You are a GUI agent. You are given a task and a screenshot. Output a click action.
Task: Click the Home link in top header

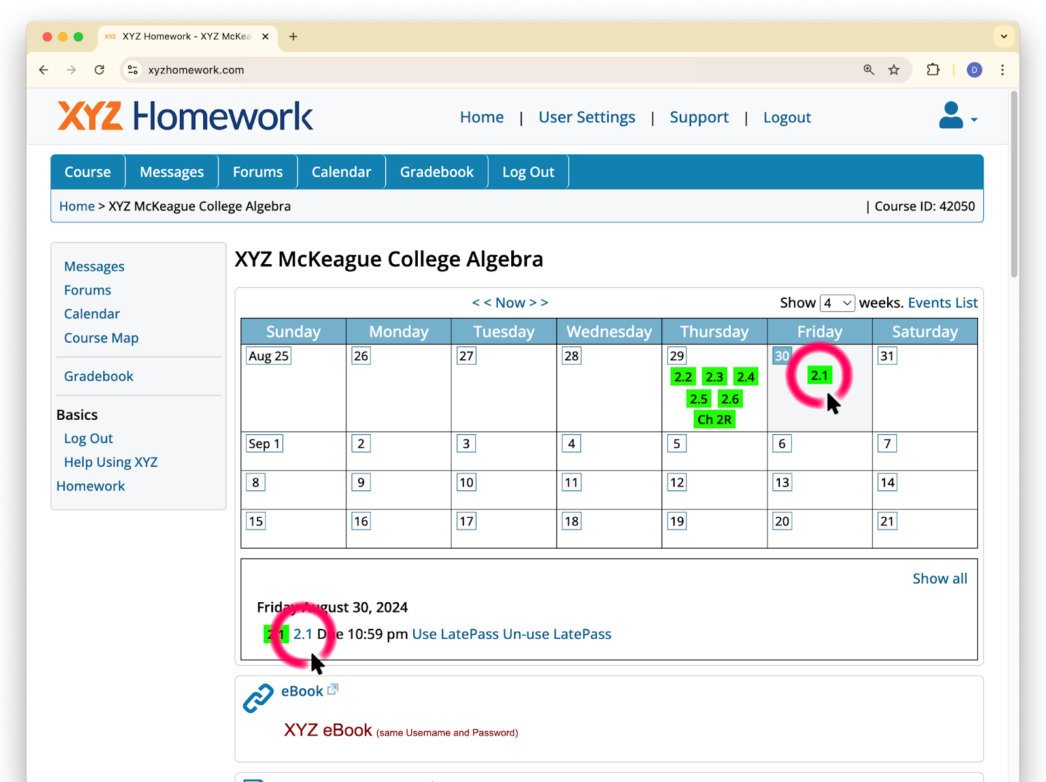click(x=482, y=118)
